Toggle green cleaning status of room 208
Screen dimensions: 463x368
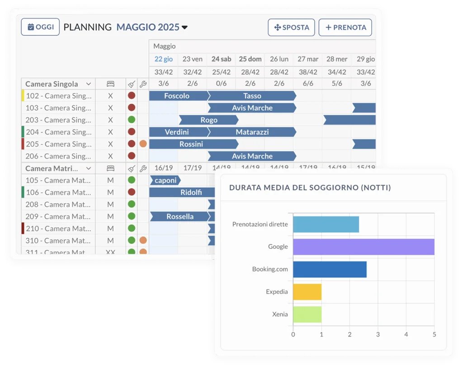(132, 204)
